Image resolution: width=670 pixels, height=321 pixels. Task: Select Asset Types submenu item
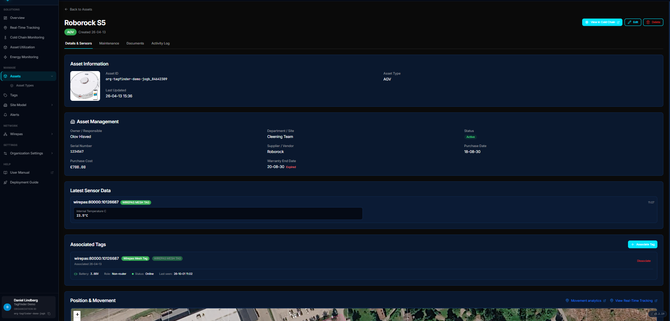tap(25, 85)
